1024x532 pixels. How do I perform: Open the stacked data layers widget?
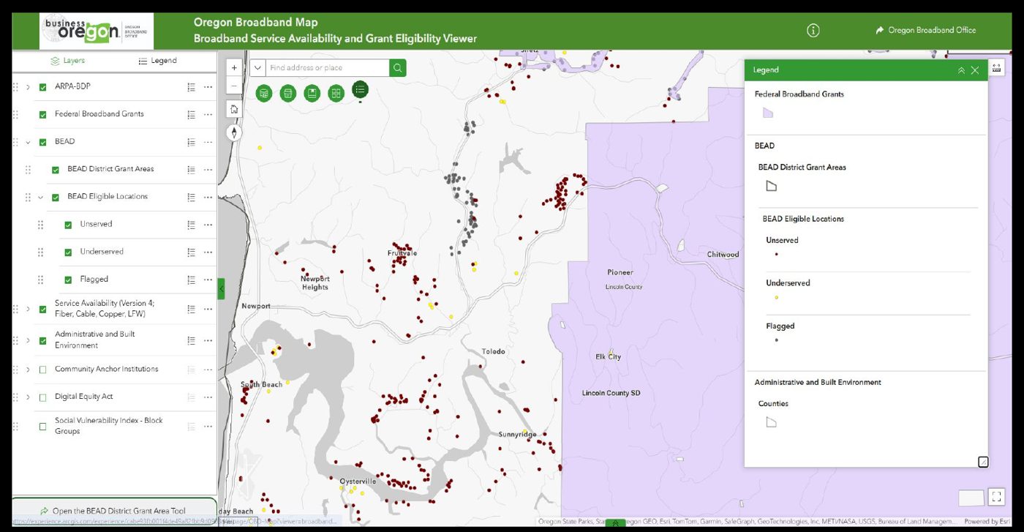[x=264, y=93]
